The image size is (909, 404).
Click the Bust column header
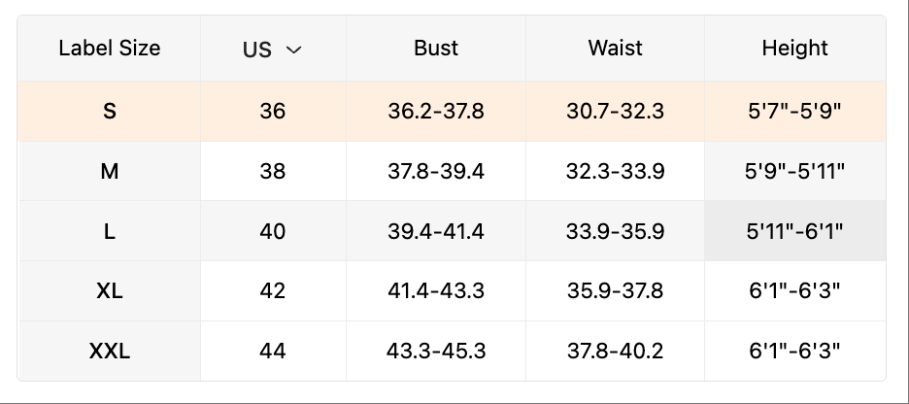[x=436, y=48]
